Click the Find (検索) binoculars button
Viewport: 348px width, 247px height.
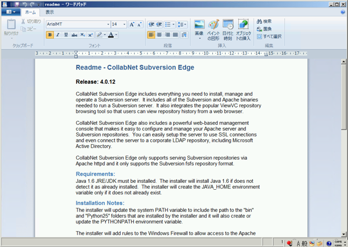click(264, 21)
